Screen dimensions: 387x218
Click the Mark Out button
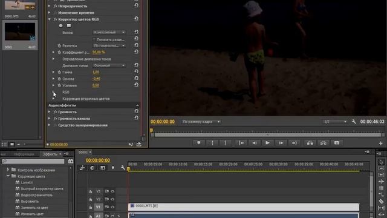click(225, 143)
